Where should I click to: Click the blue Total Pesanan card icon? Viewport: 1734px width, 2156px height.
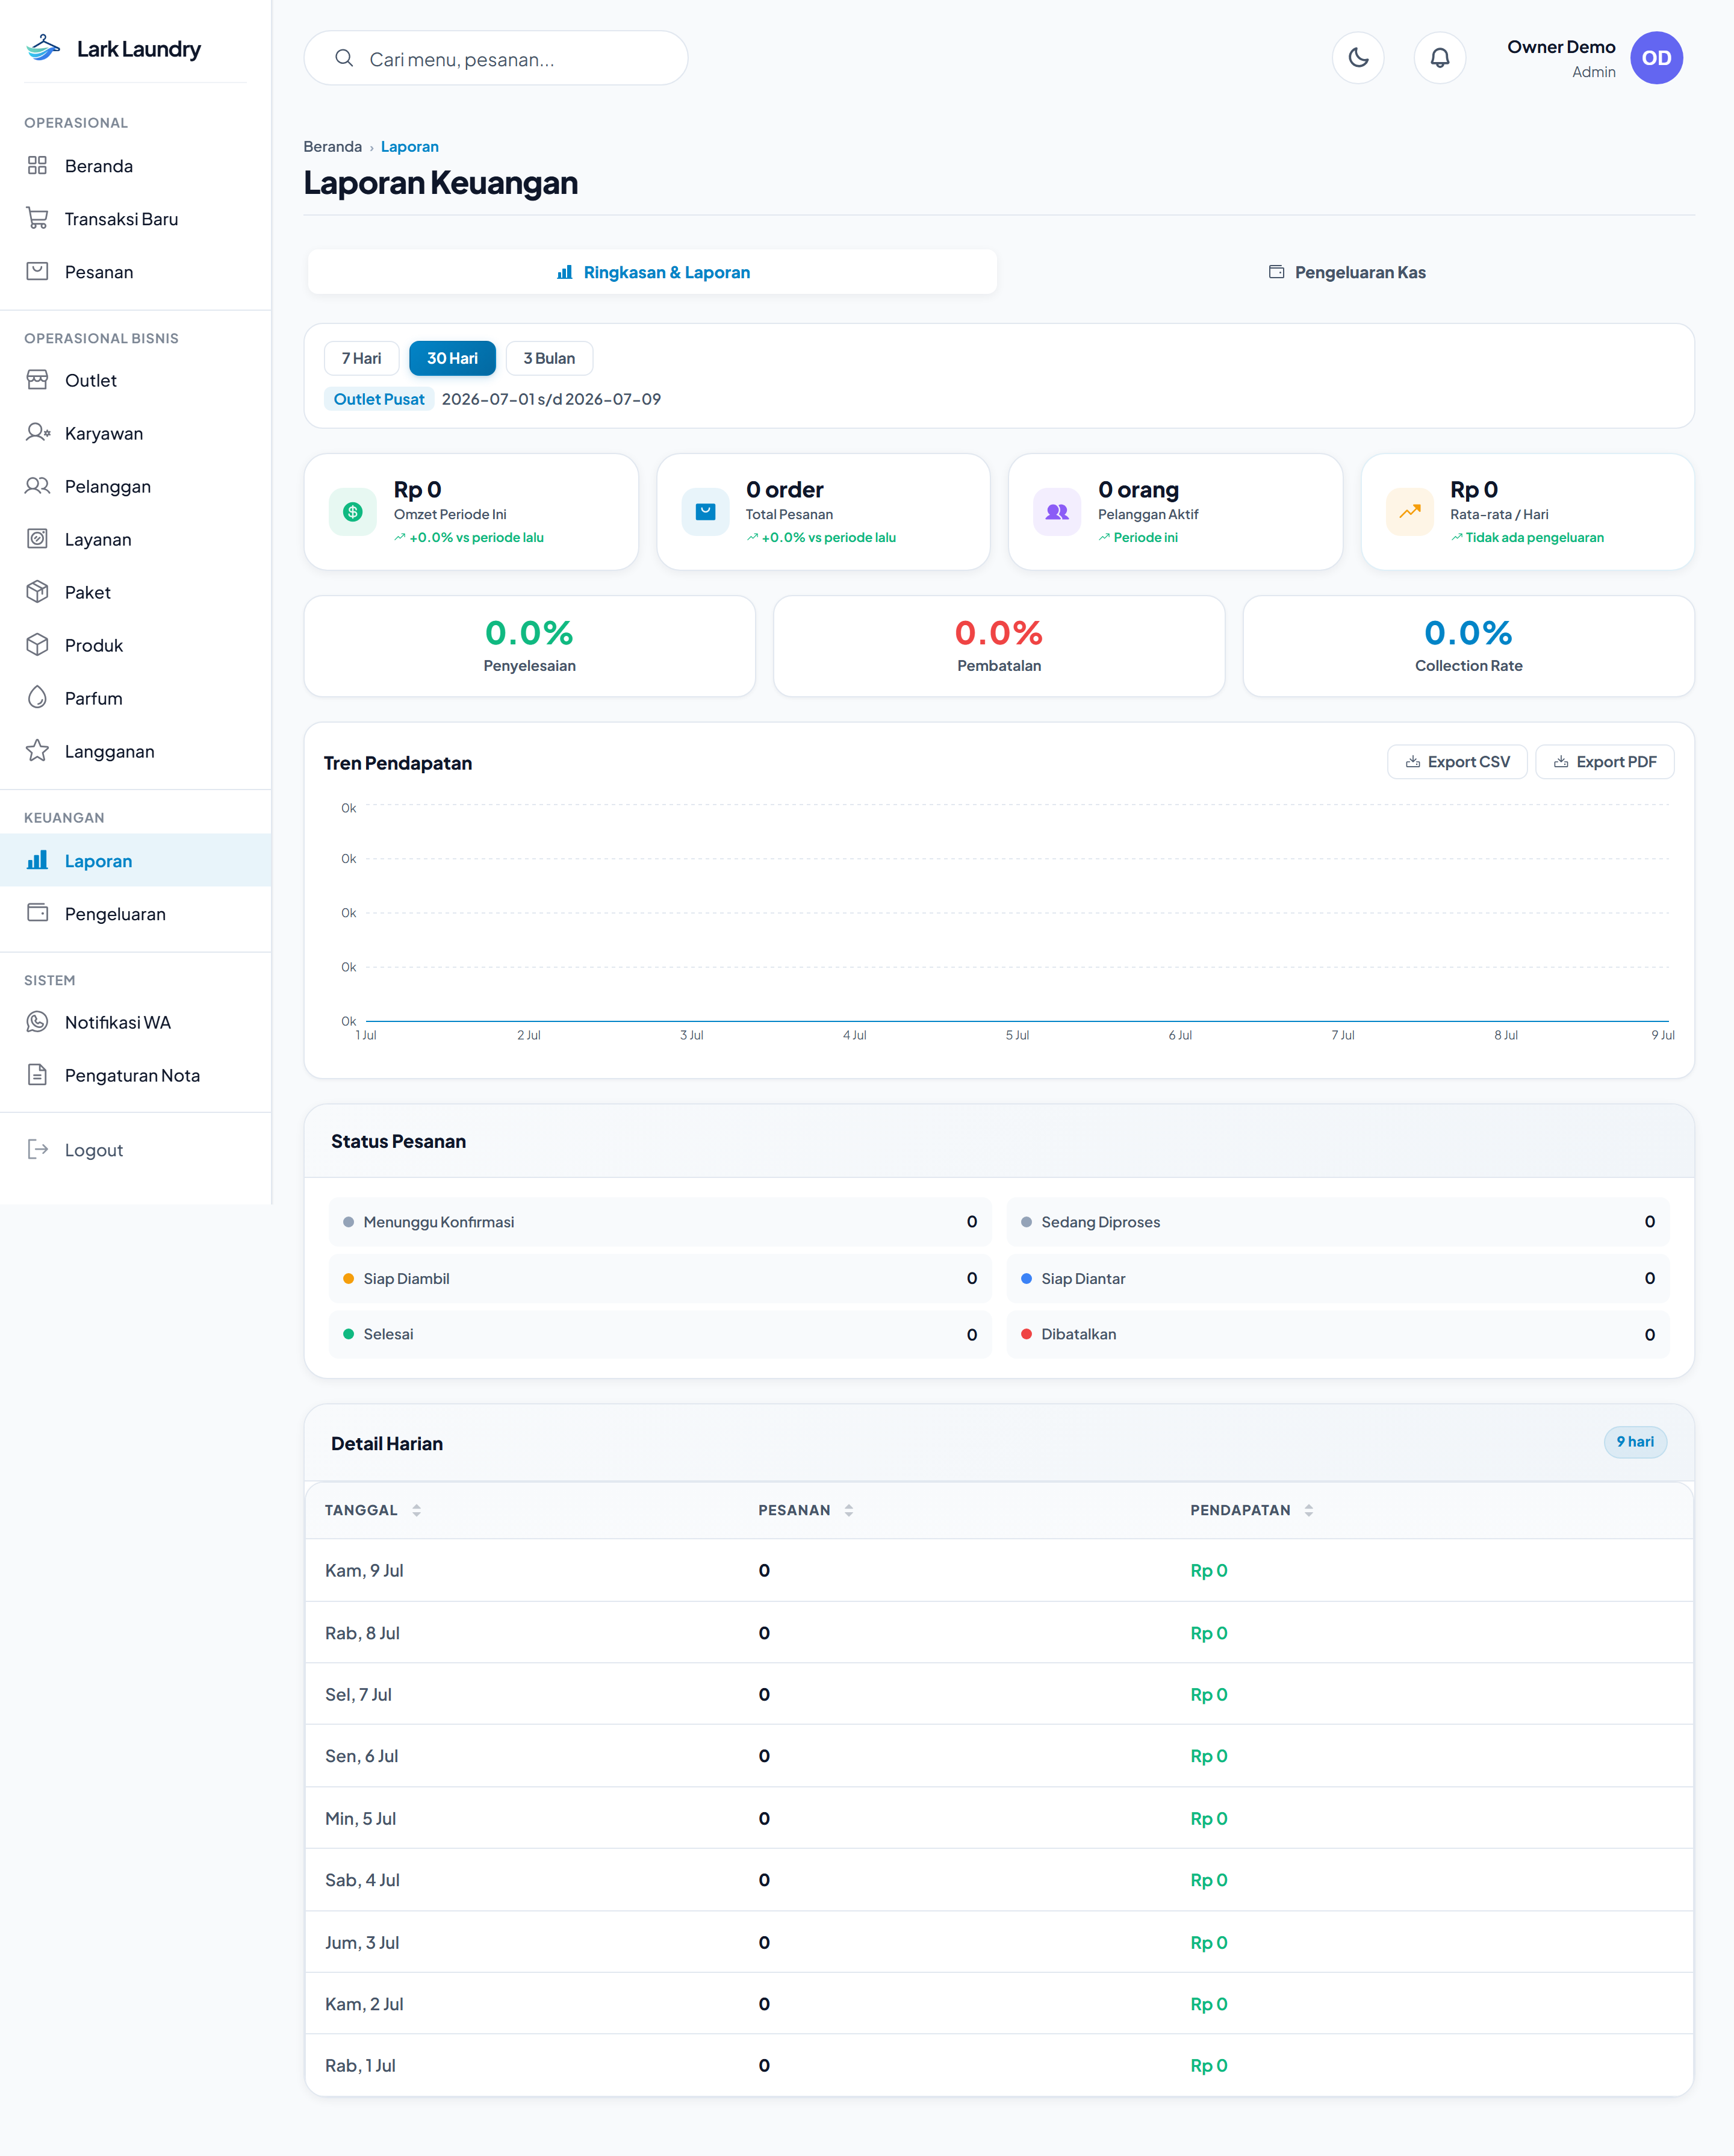705,512
